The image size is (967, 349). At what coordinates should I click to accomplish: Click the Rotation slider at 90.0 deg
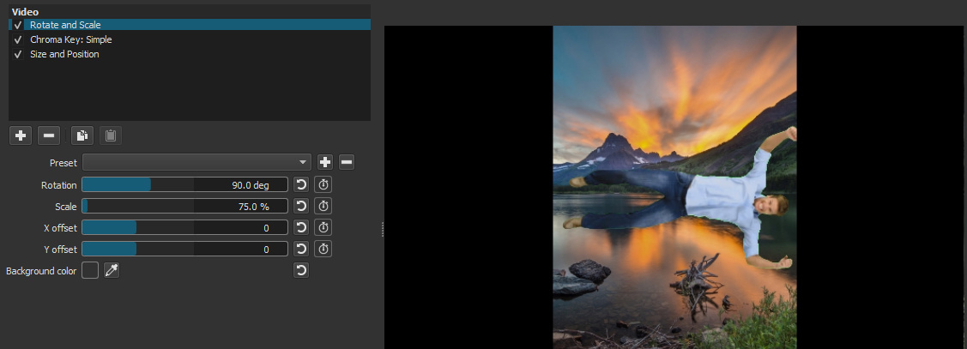(x=185, y=185)
